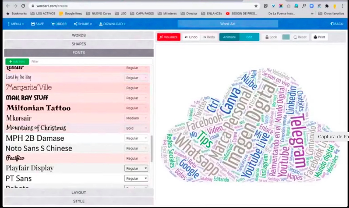Print the word cloud
The height and width of the screenshot is (208, 349).
(319, 37)
